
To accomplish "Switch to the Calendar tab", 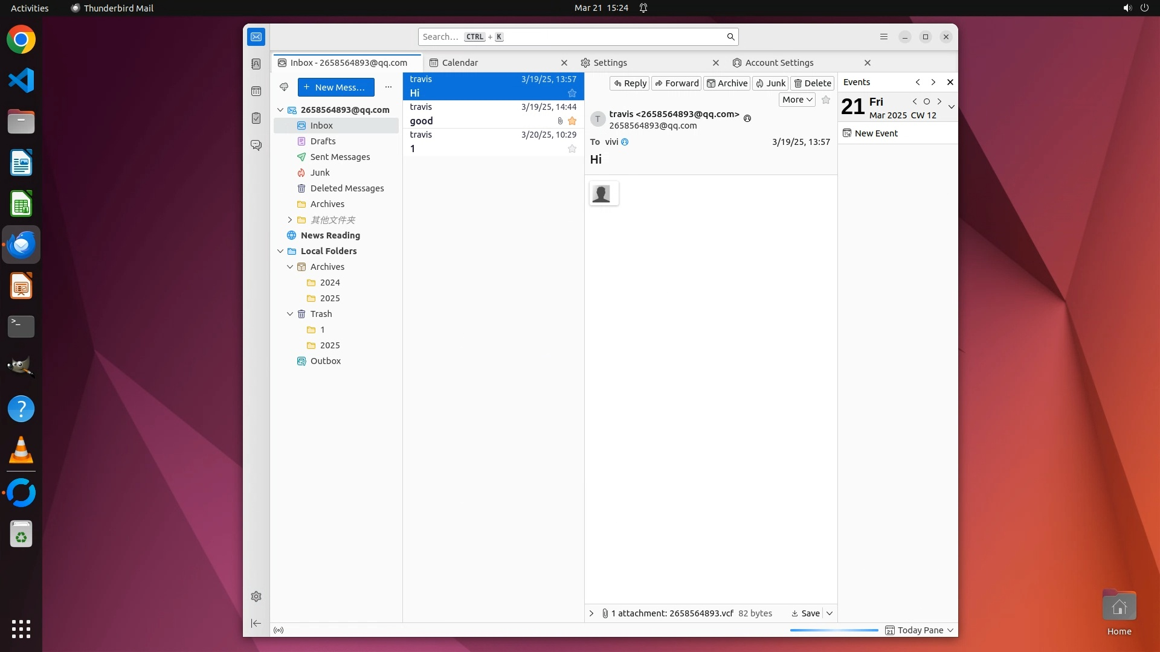I will [460, 63].
